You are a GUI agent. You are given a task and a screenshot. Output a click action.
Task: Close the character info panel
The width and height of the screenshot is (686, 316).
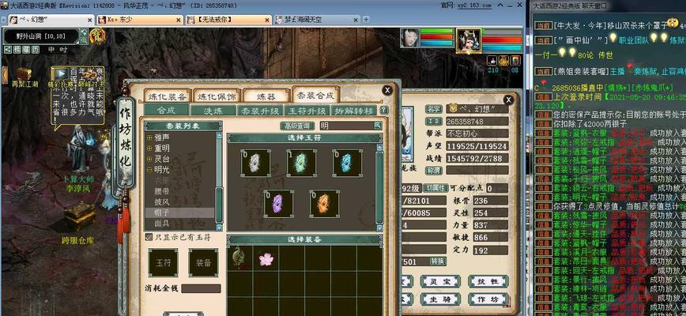tap(508, 100)
